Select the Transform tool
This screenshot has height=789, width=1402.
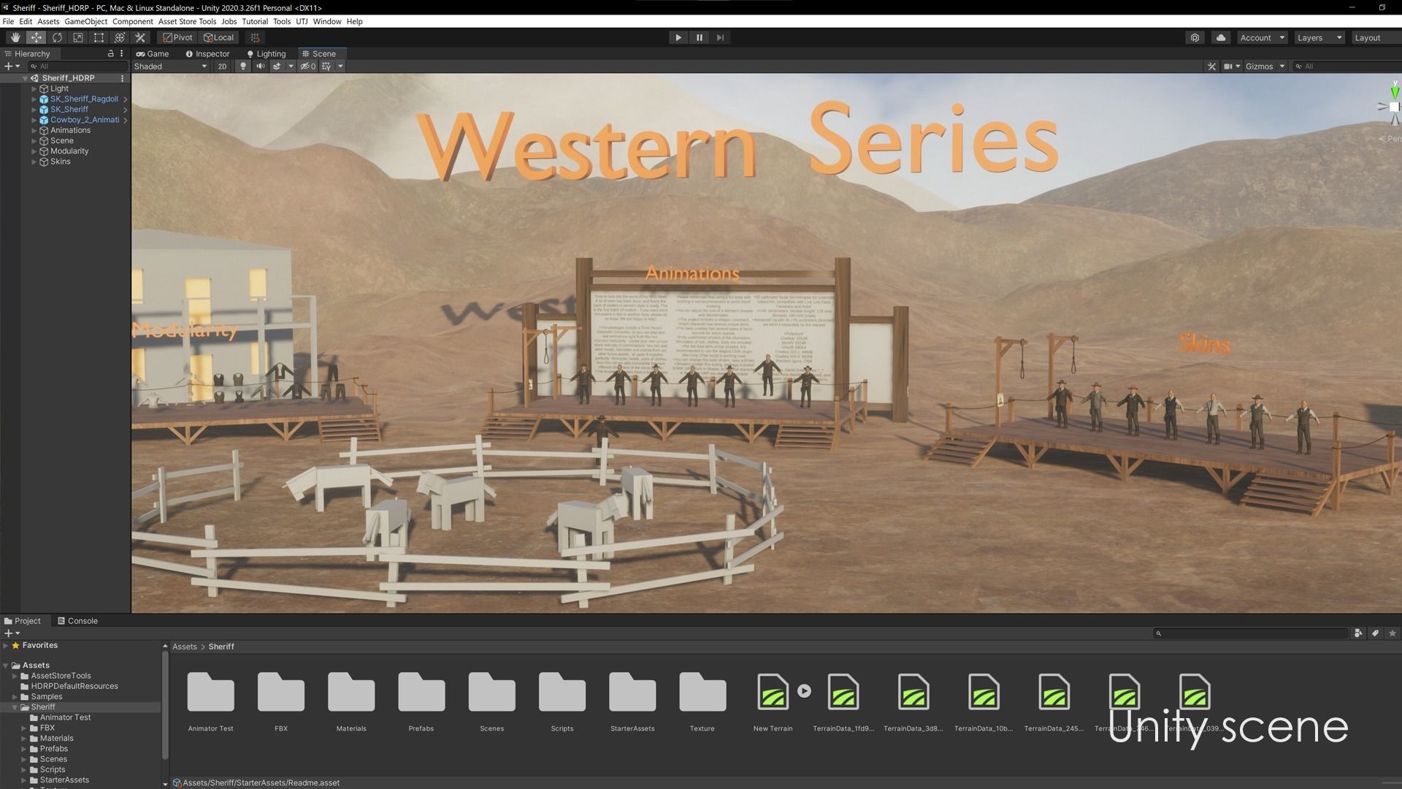tap(120, 37)
